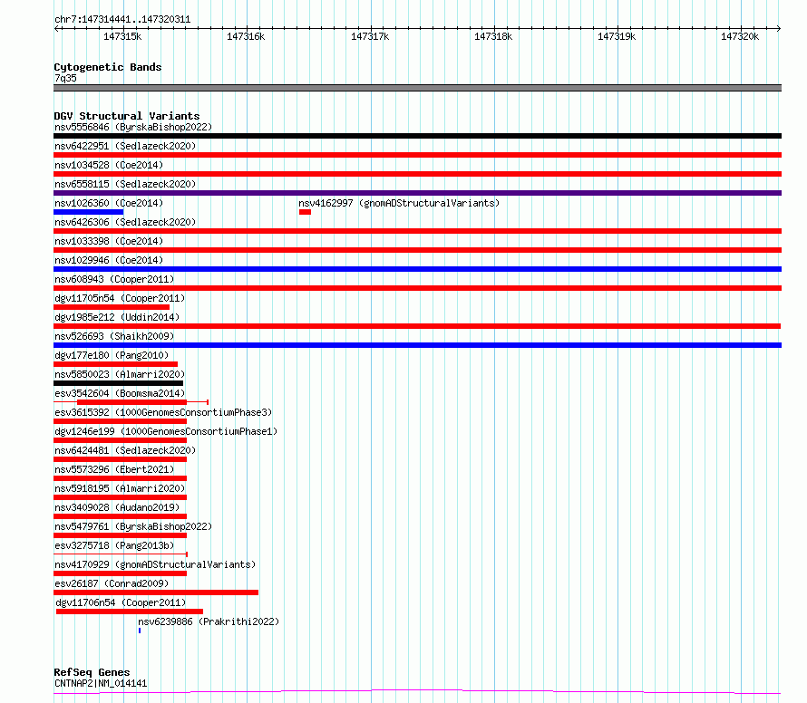Click the RefSeq Genes track title
807x703 pixels.
[x=92, y=673]
